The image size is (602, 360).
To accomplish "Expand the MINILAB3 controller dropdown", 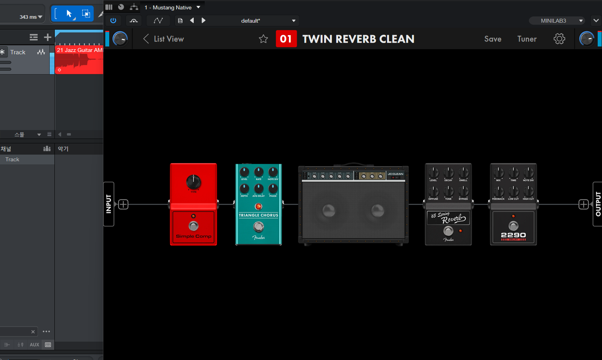I will [x=581, y=21].
